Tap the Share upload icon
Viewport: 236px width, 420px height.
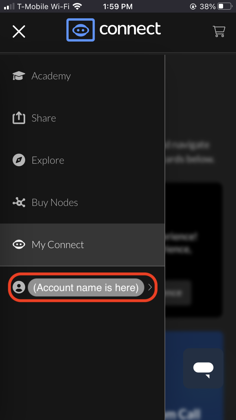tap(19, 118)
